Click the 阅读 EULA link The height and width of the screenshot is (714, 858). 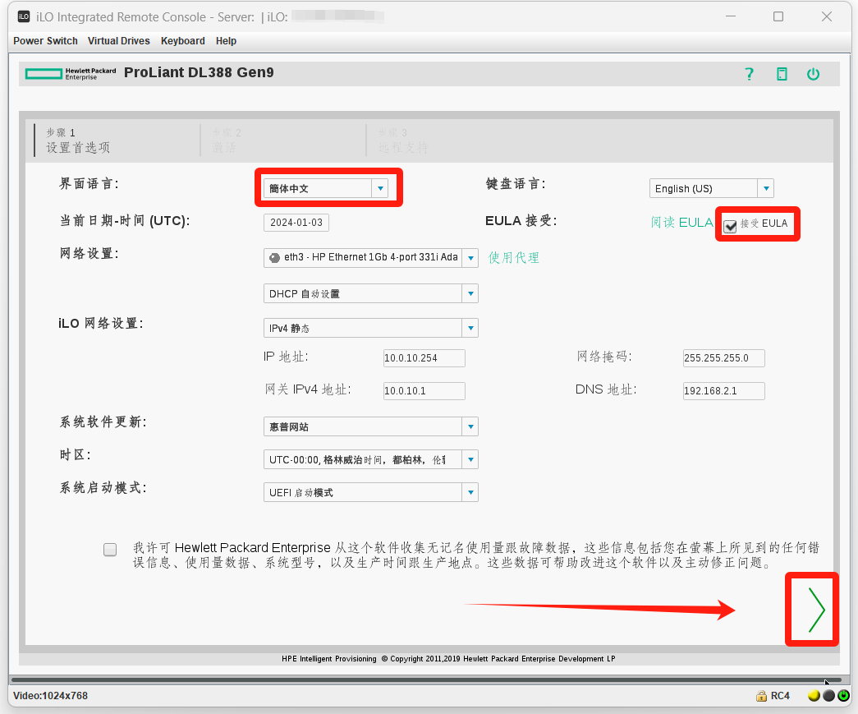coord(681,223)
